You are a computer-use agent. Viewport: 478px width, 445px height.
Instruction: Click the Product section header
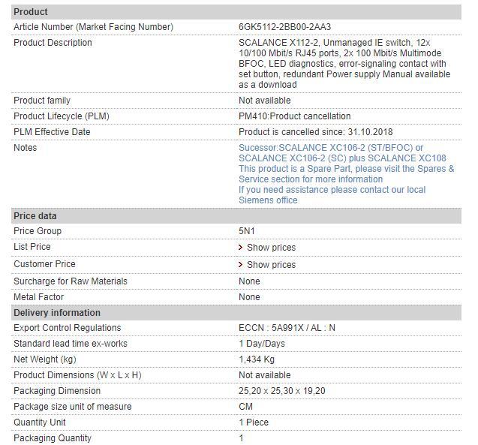pyautogui.click(x=31, y=12)
